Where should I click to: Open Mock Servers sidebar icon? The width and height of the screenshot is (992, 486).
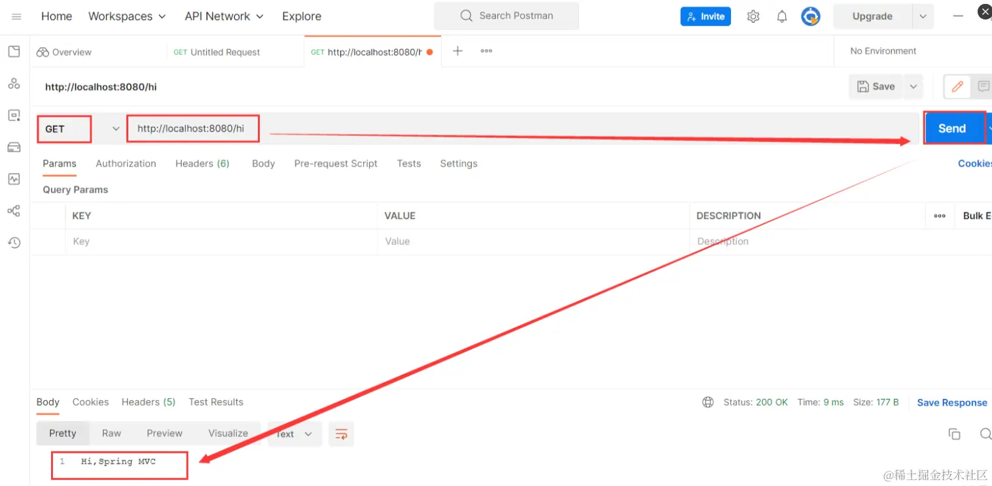[x=14, y=147]
